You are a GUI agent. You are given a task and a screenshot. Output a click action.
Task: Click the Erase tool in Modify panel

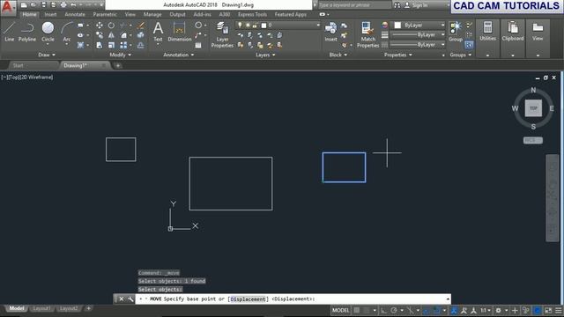coord(141,26)
